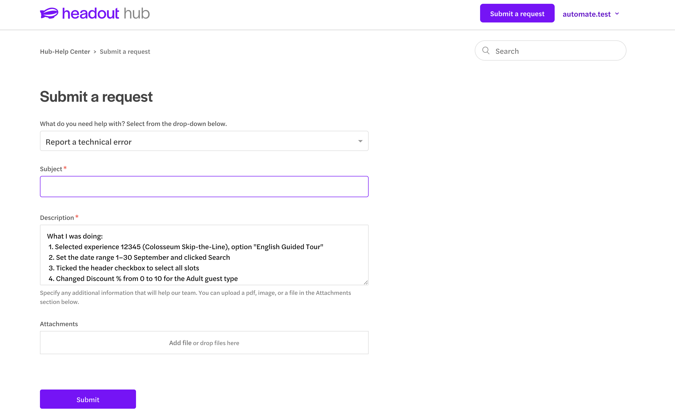Click inside the Description text area
The width and height of the screenshot is (675, 414).
point(204,255)
